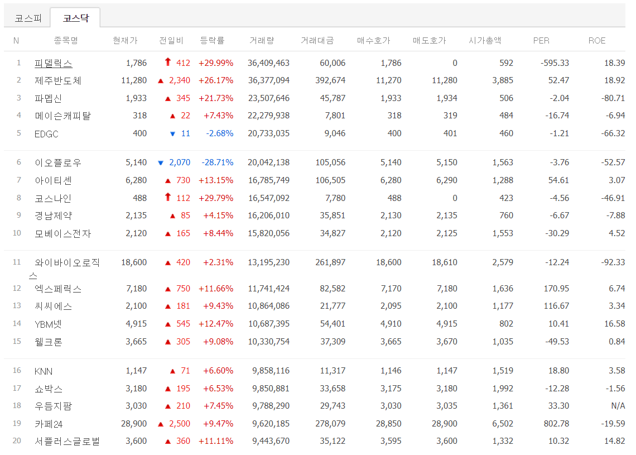This screenshot has height=455, width=636.
Task: Open stock 씨씨에스
Action: (54, 306)
